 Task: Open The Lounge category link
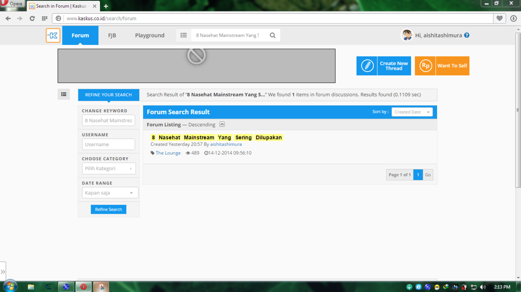point(168,153)
